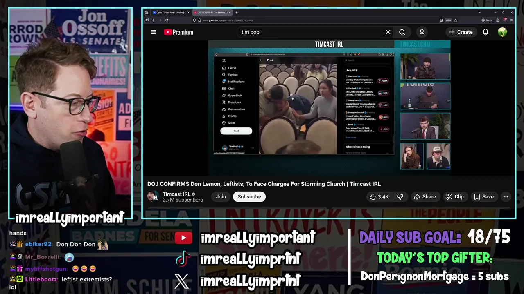524x294 pixels.
Task: Open more actions ellipsis beside Save
Action: point(506,197)
